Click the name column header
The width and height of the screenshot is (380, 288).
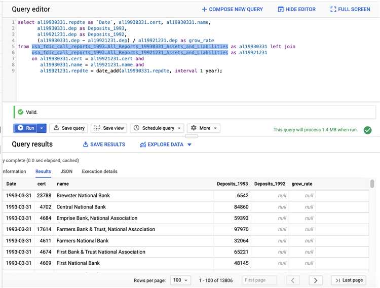click(x=63, y=184)
